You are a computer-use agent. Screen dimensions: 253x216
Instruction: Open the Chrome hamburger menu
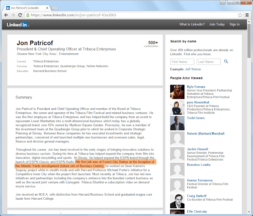click(247, 15)
